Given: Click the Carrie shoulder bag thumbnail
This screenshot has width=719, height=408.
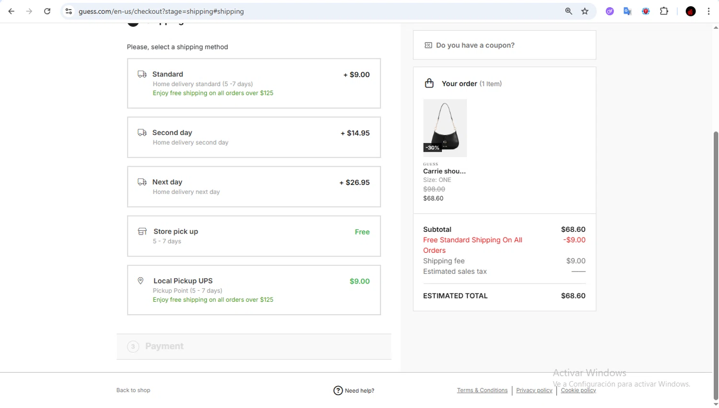Looking at the screenshot, I should pos(445,128).
